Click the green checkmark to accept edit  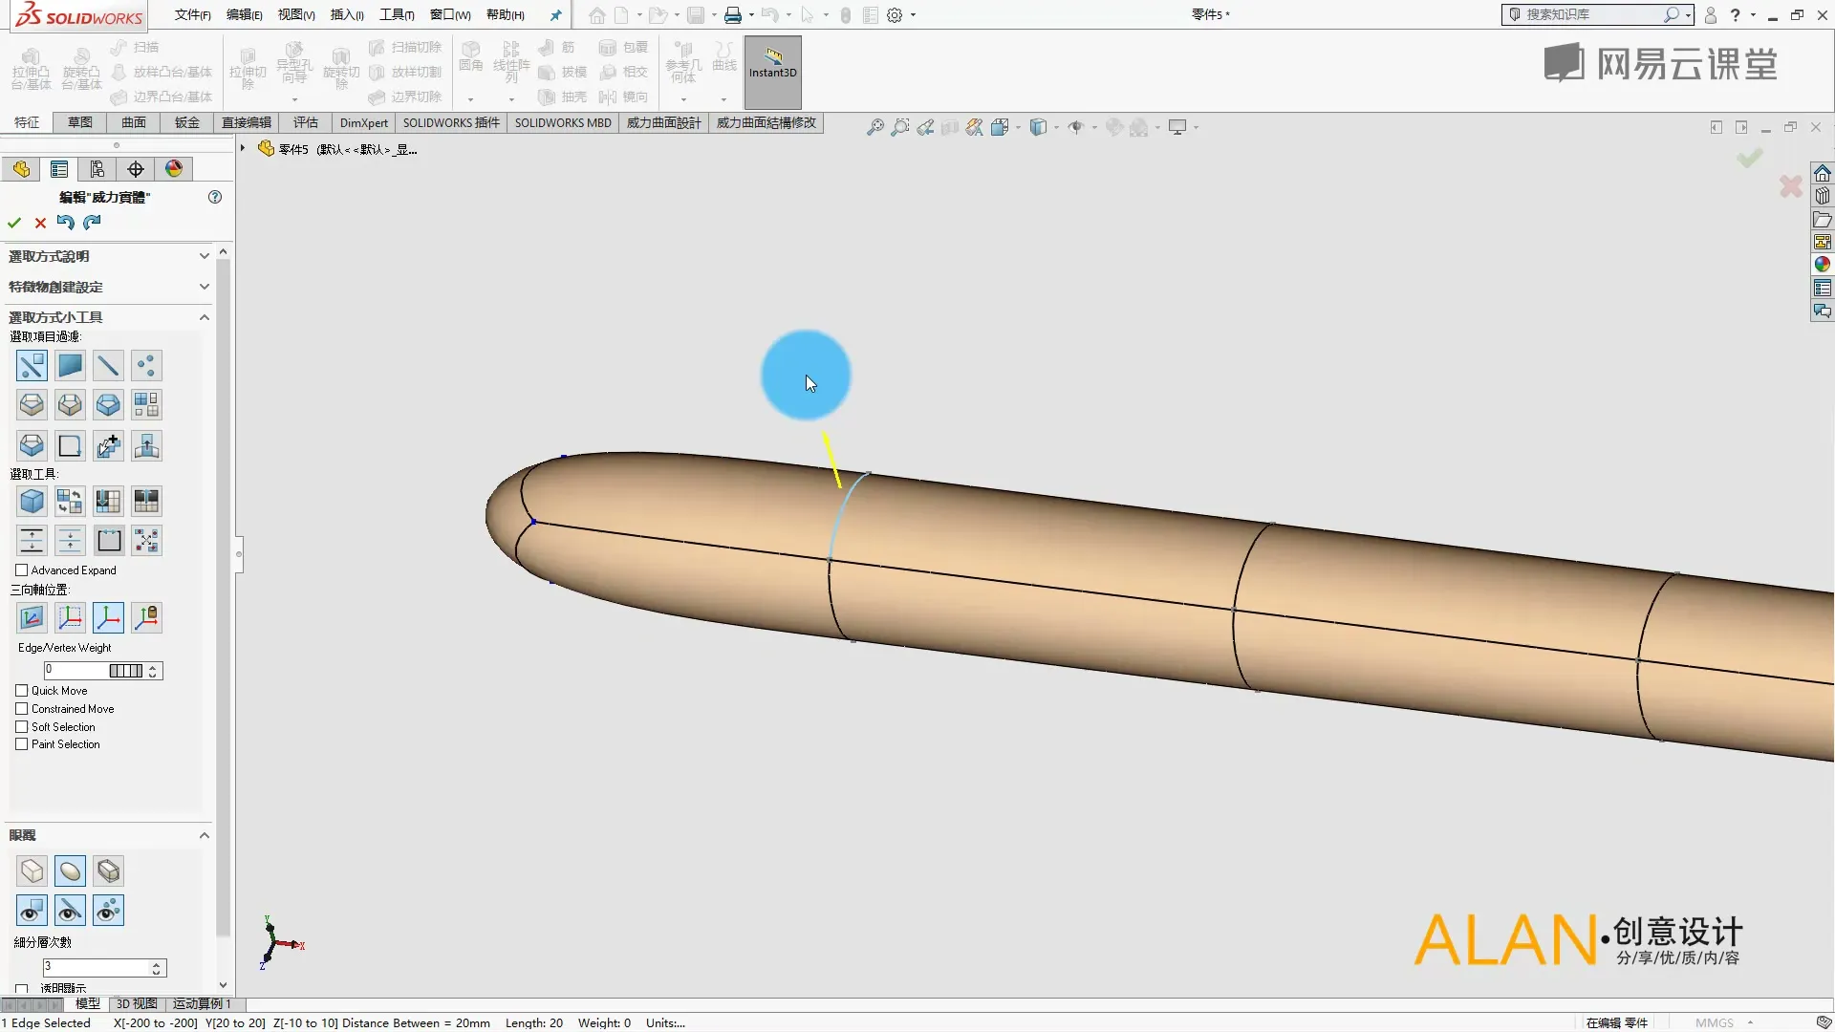pyautogui.click(x=14, y=223)
